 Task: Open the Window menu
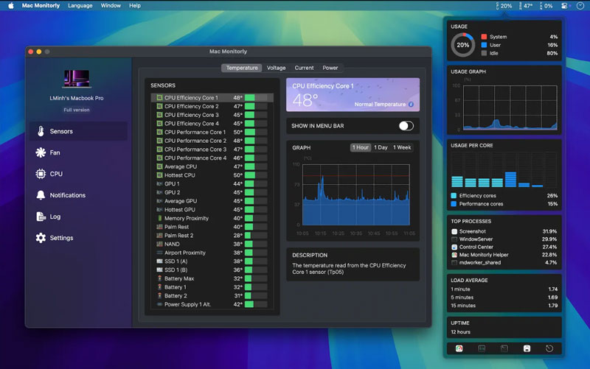pyautogui.click(x=111, y=6)
